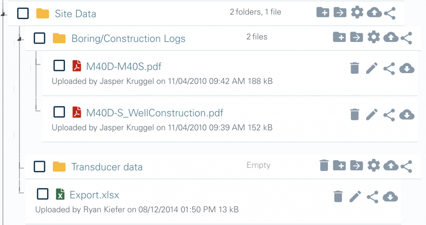Download M40D-S_WellConstruction.pdf via cloud icon
This screenshot has height=225, width=426.
click(x=407, y=115)
